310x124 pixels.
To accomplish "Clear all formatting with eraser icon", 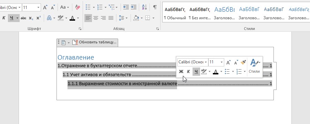I will tap(78, 8).
